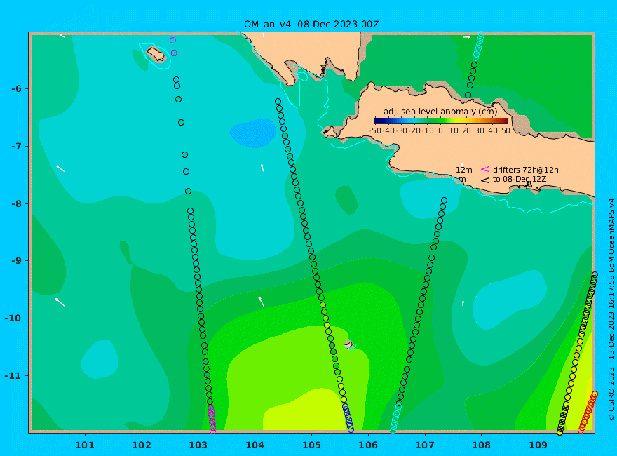This screenshot has height=456, width=617.
Task: Click the magenta circles ending the track near 103.2E
Action: (x=212, y=420)
